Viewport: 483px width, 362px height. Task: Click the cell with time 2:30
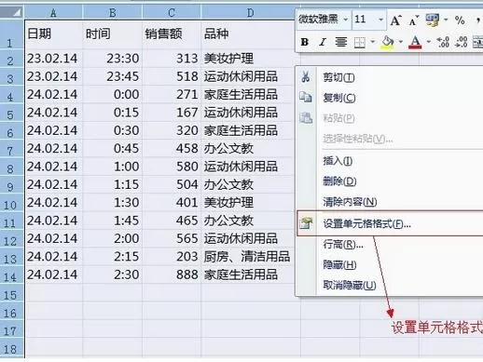(113, 275)
